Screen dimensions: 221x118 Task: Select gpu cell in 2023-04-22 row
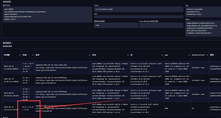177,68
